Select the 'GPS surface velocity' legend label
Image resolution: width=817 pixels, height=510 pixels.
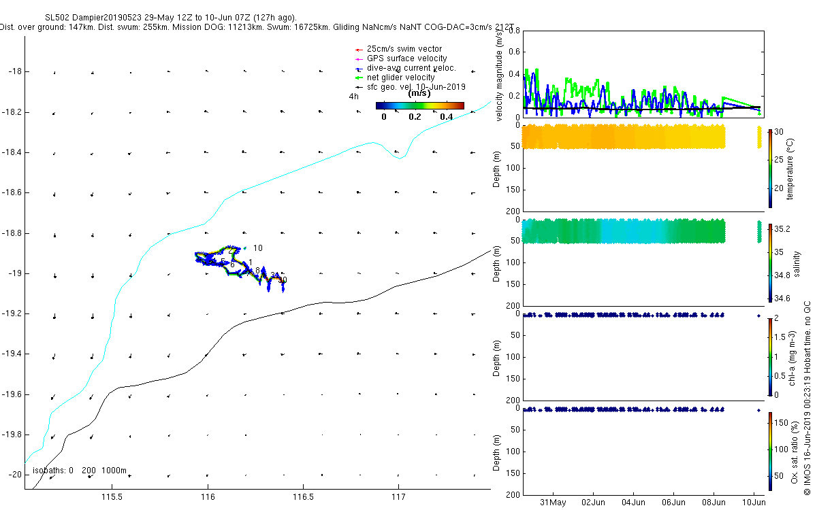(x=406, y=58)
